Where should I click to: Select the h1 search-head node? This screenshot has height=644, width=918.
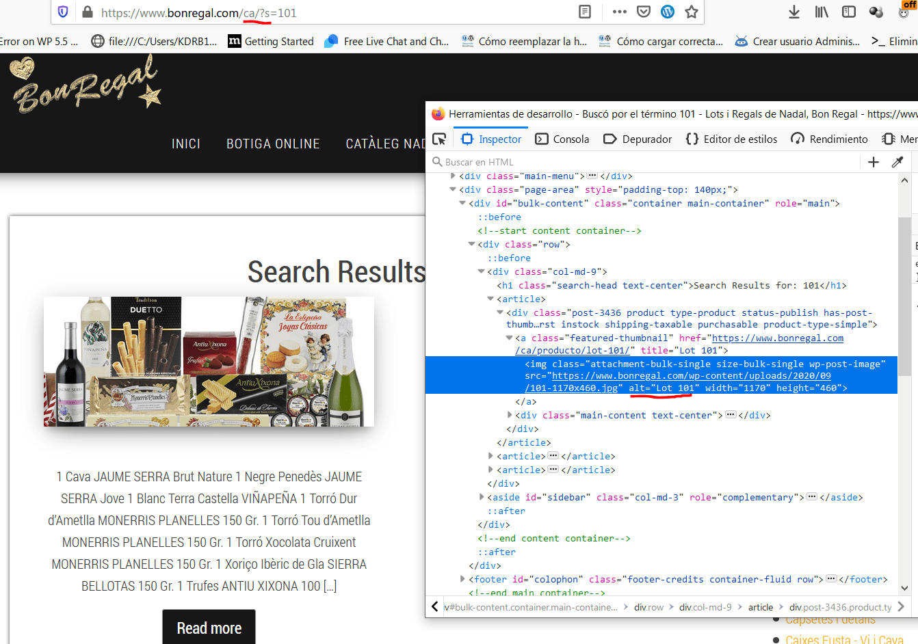pyautogui.click(x=672, y=285)
